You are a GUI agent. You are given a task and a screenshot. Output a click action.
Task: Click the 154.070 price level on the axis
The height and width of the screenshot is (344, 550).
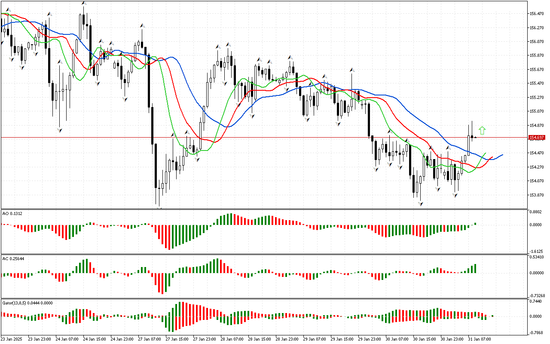538,181
